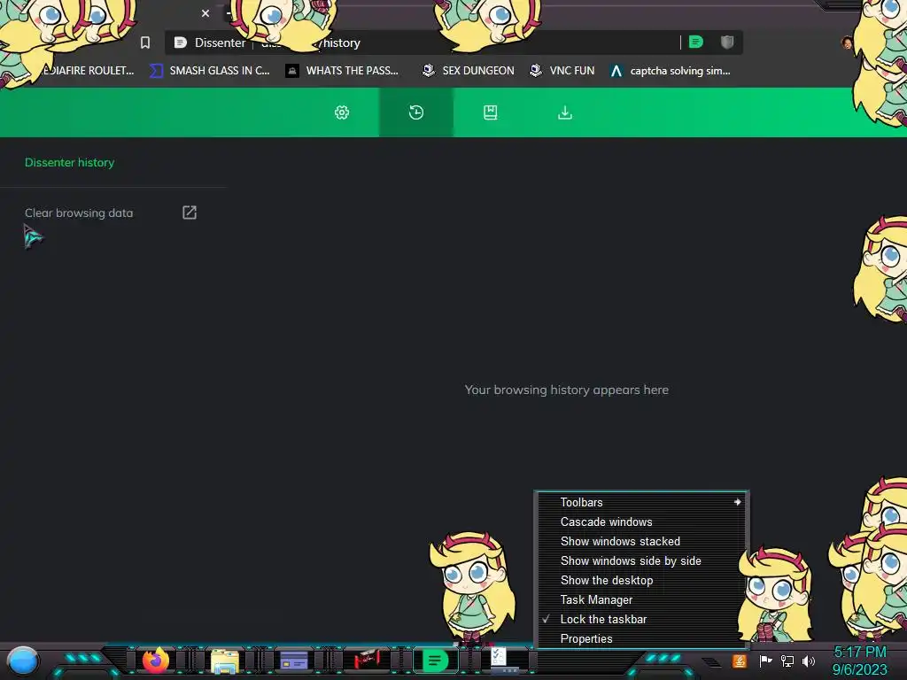Click the shield icon in address bar
The image size is (907, 680).
[727, 42]
